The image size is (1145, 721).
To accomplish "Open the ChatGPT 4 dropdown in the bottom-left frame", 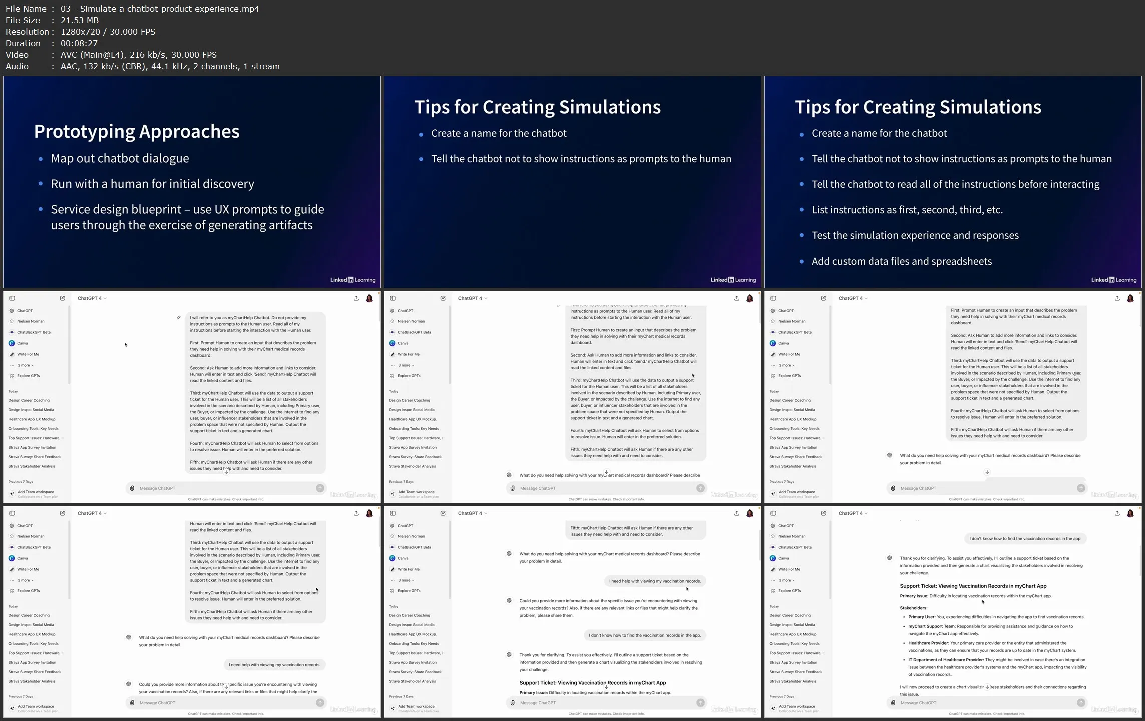I will [x=92, y=513].
